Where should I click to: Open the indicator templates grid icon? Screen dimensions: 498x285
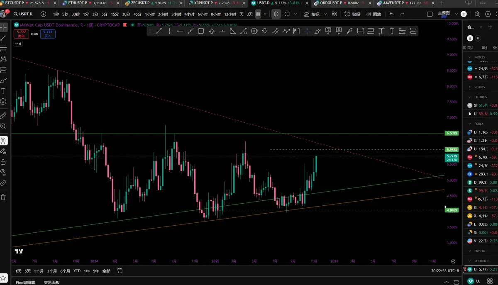pos(334,14)
